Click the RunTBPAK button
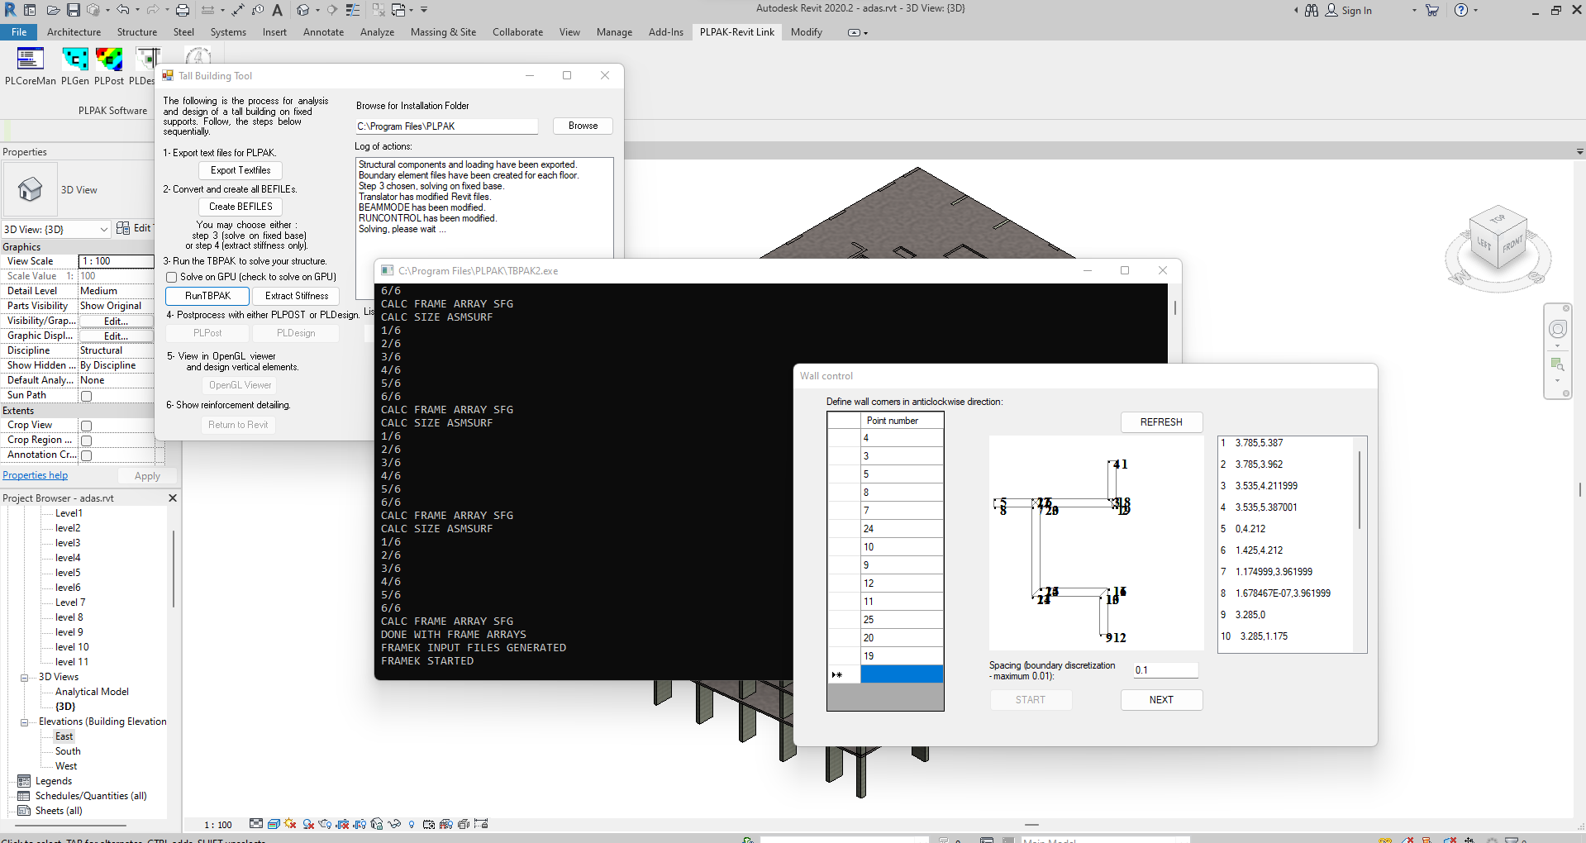This screenshot has width=1586, height=843. click(207, 296)
